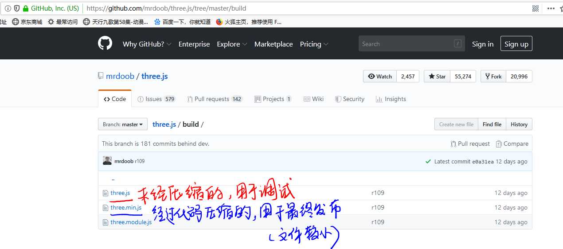The image size is (563, 249).
Task: Open the 最常访问 bookmark folder
Action: click(63, 22)
